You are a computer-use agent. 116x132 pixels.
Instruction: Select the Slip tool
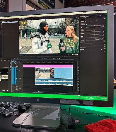click(x=10, y=66)
